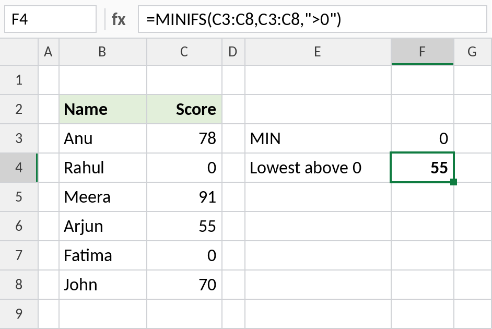Select column E header
The width and height of the screenshot is (492, 329).
point(318,52)
